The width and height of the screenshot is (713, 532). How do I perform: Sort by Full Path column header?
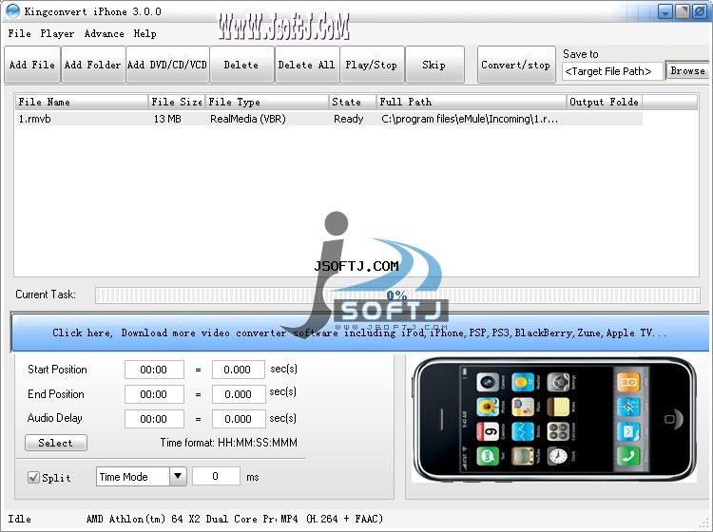[x=472, y=102]
